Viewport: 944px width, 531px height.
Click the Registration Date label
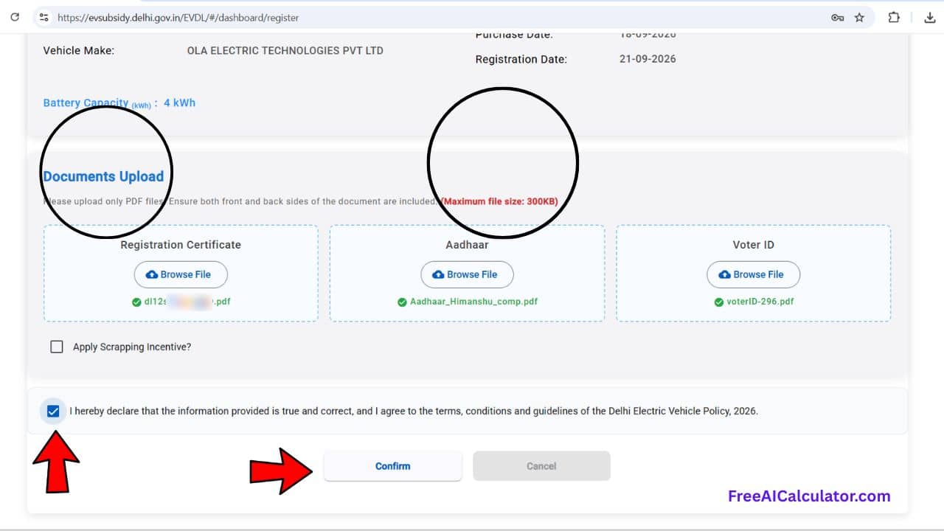click(521, 59)
